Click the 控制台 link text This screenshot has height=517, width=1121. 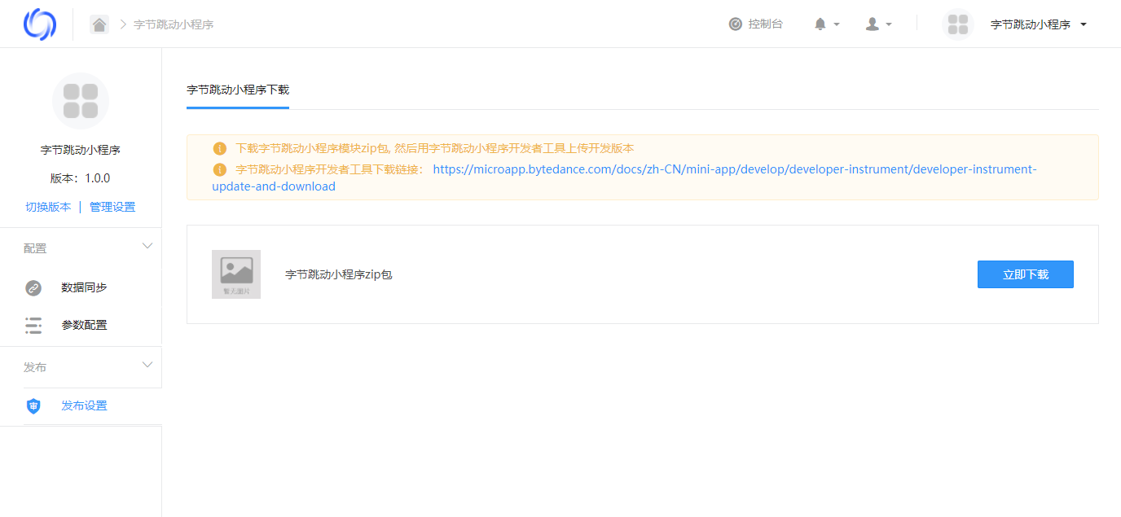click(x=766, y=24)
